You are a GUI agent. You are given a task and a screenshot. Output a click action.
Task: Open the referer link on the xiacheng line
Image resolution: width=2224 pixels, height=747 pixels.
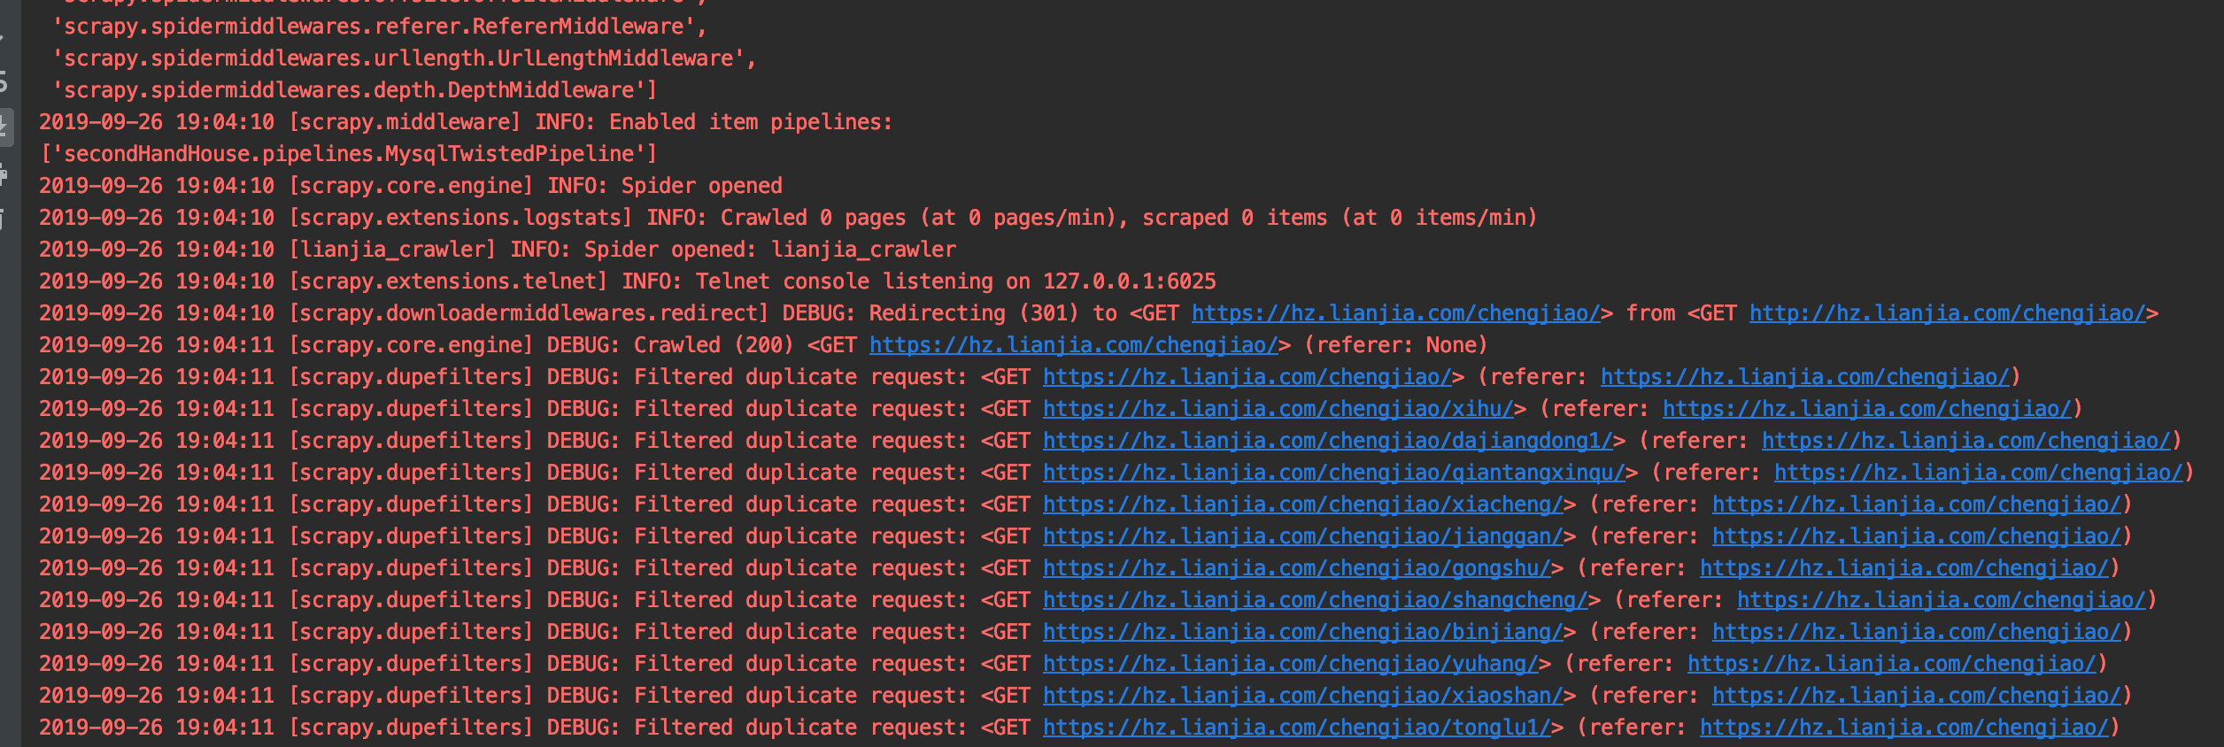pos(1917,504)
